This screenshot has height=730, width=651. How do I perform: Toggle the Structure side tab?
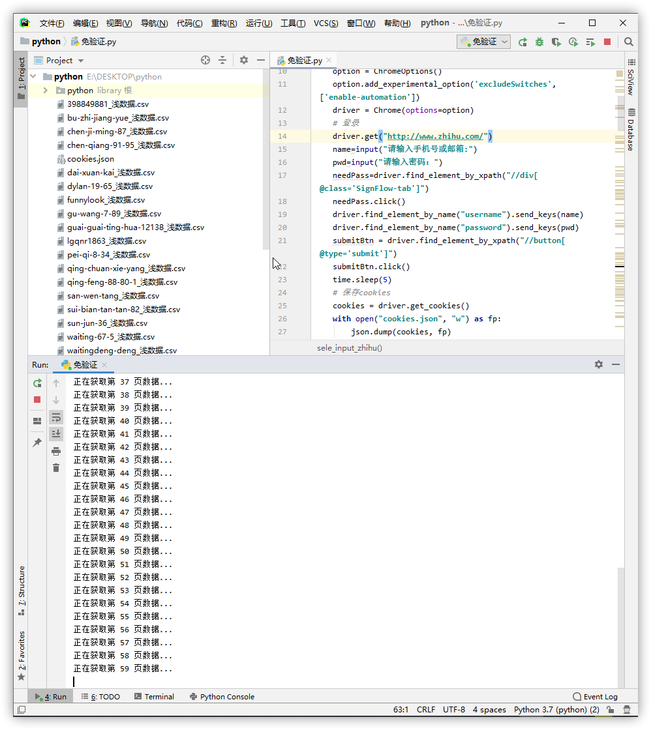pos(22,591)
